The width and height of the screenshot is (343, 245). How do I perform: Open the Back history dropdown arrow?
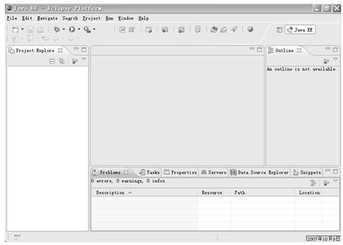(63, 39)
